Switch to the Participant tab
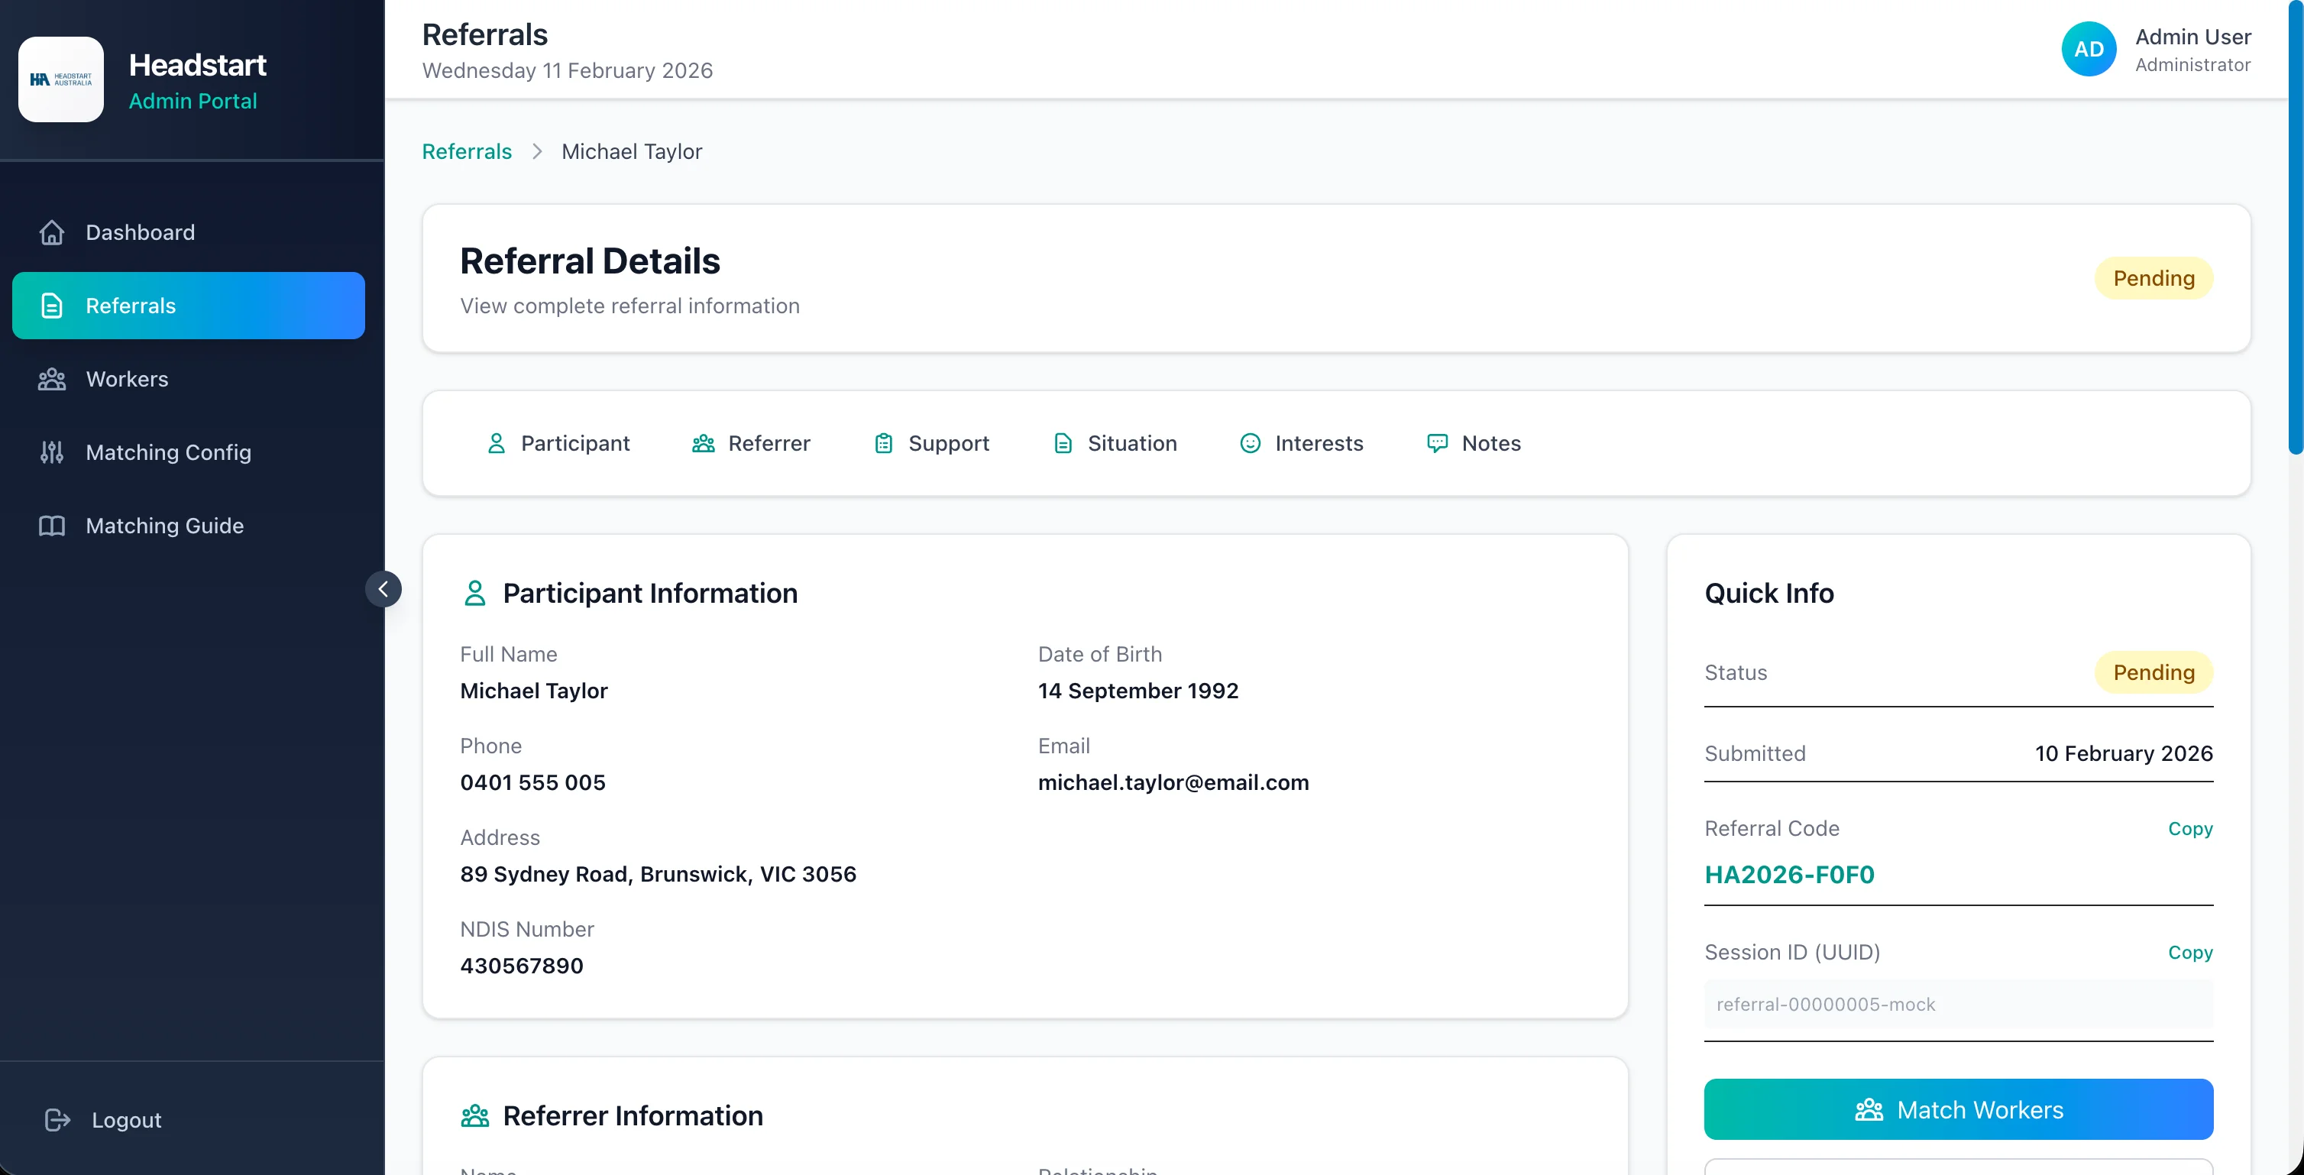This screenshot has height=1175, width=2304. tap(558, 444)
